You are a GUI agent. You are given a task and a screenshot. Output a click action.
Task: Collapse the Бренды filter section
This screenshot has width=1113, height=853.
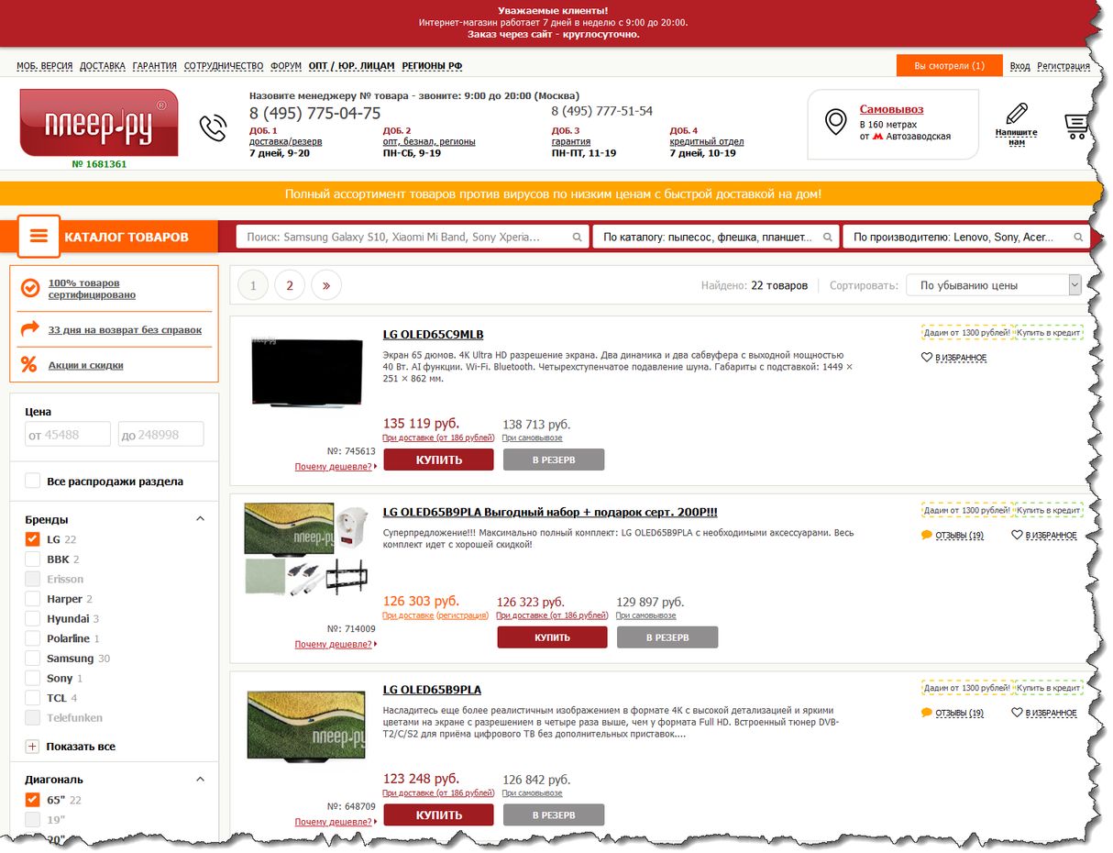[x=200, y=519]
